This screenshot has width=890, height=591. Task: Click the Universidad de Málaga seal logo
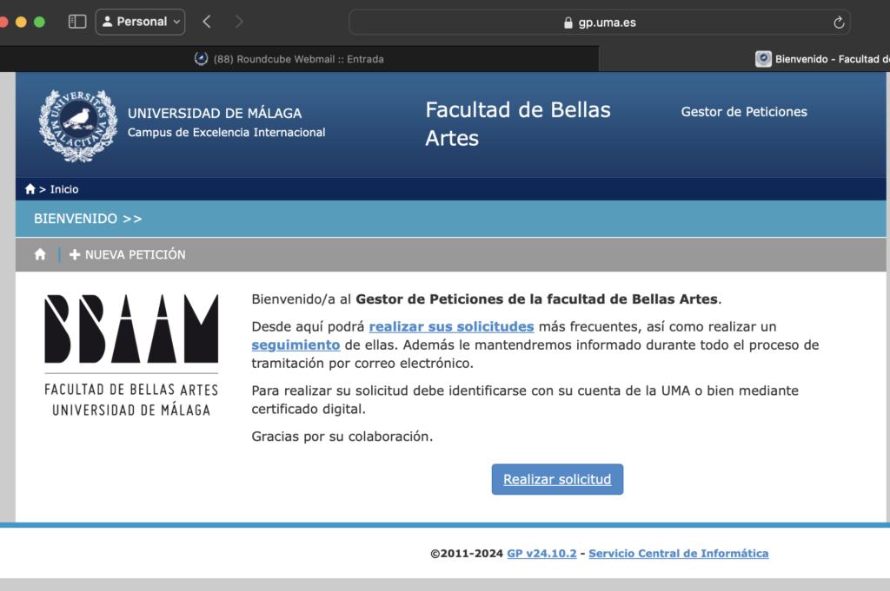click(78, 125)
